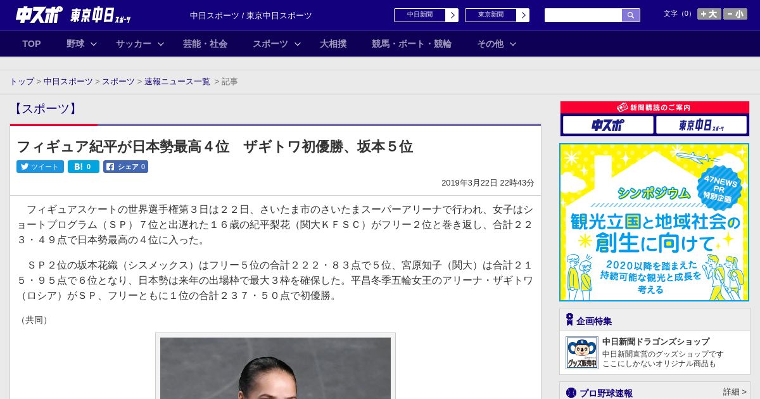Viewport: 760px width, 399px height.
Task: Go to TOP navigation item
Action: click(32, 44)
